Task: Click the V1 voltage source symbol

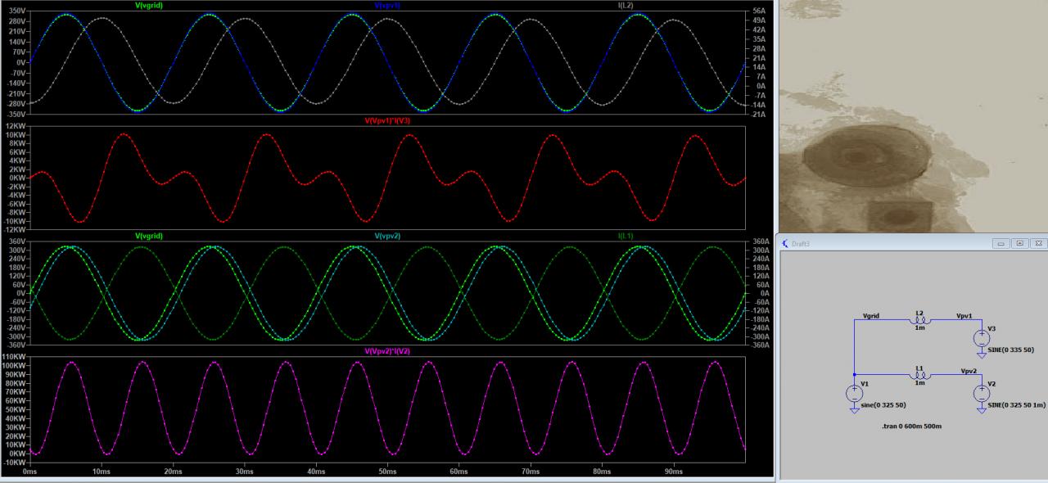Action: (x=854, y=393)
